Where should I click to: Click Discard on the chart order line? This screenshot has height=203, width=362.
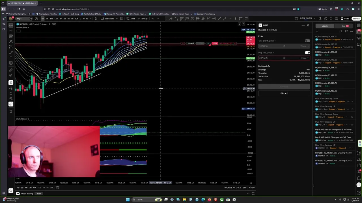pyautogui.click(x=191, y=43)
